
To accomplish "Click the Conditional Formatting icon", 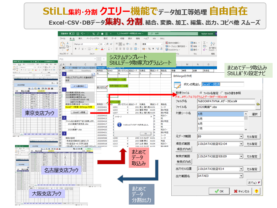I will pos(167,43).
